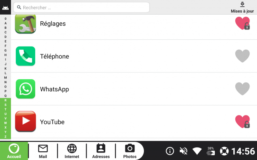257x160 pixels.
Task: Select the Téléphone label
Action: pos(55,56)
